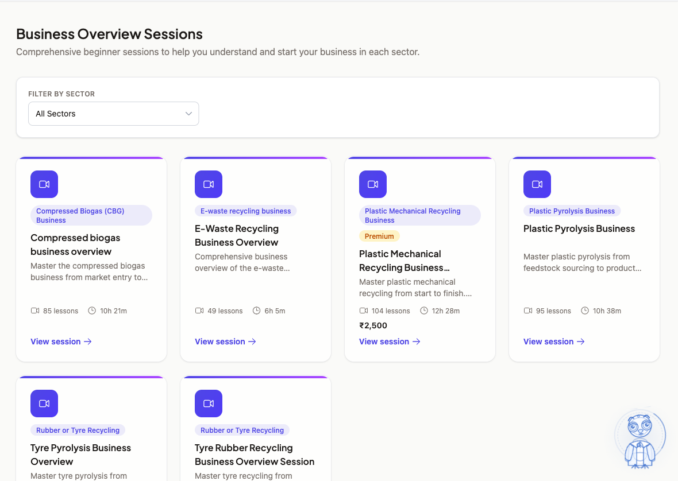Screen dimensions: 678x481
Task: Click the arrow in Plastic Pyrolysis View session link
Action: [x=581, y=342]
